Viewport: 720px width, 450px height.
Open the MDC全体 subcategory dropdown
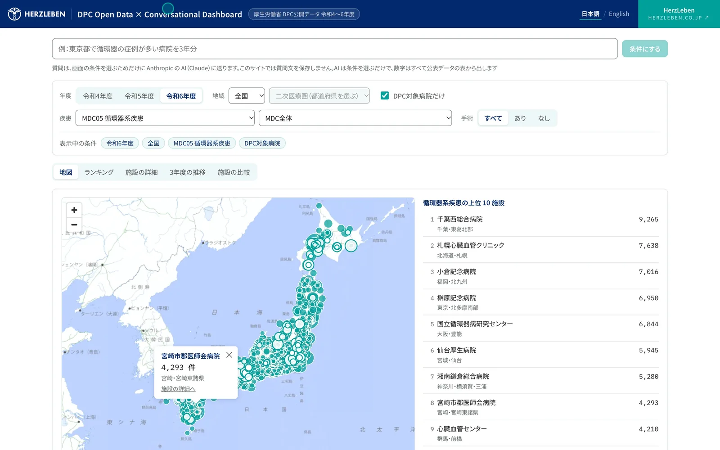pos(355,118)
